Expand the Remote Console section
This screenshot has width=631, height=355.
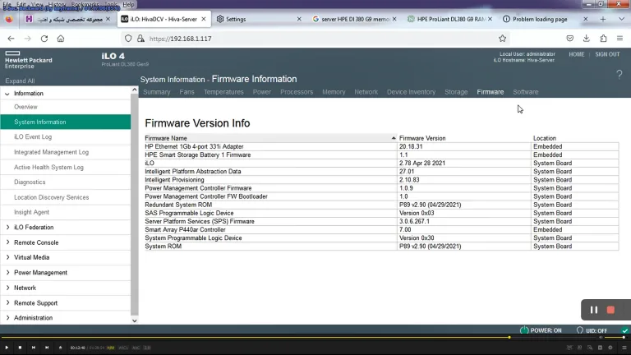pos(36,242)
